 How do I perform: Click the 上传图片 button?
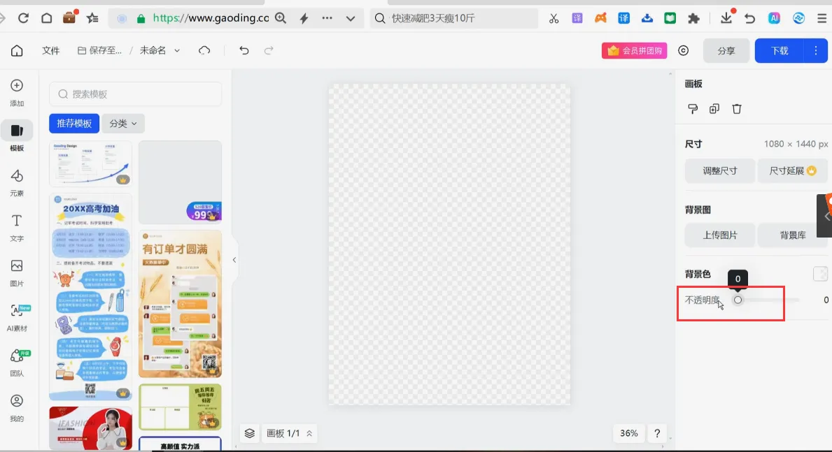tap(720, 235)
